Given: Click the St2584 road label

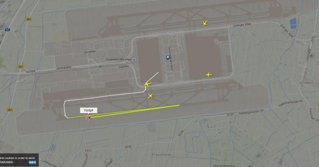Looking at the screenshot, I should coord(31,71).
